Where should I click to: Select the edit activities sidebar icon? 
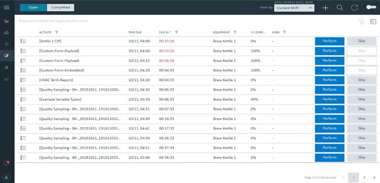tap(7, 56)
